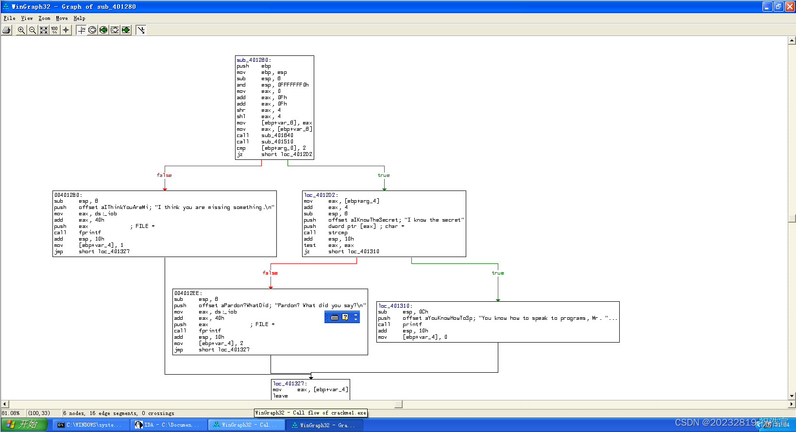Toggle the normal view N icon
Image resolution: width=796 pixels, height=432 pixels.
[82, 30]
